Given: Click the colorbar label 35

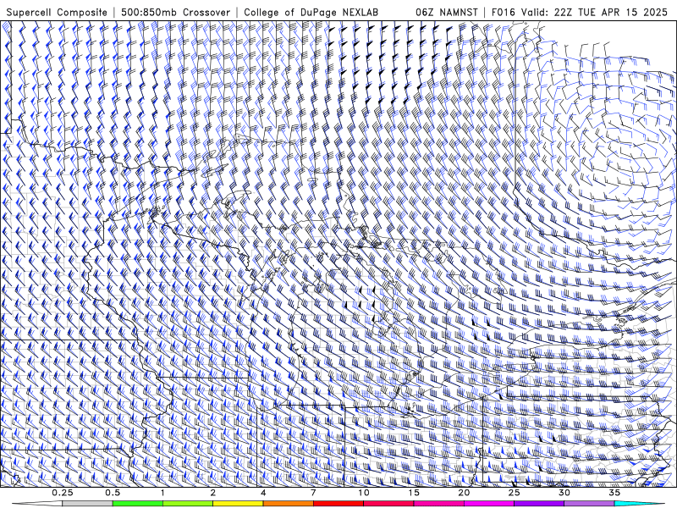Looking at the screenshot, I should point(614,493).
